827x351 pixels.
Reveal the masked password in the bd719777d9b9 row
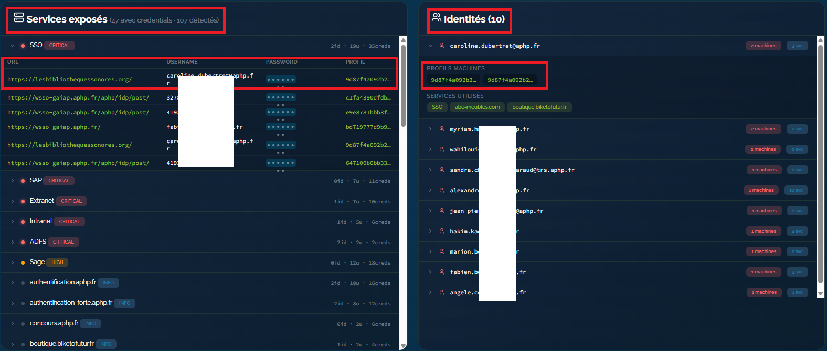click(281, 127)
